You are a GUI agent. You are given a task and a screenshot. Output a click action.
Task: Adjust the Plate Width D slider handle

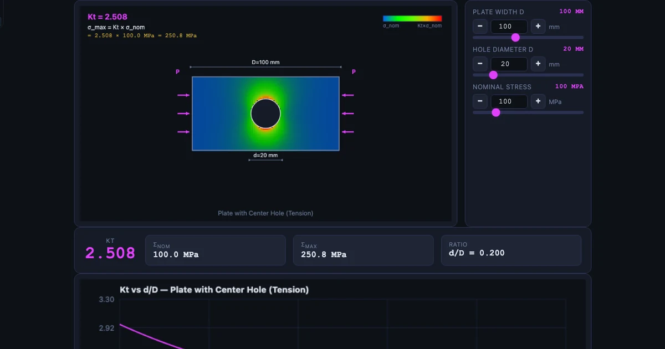click(x=515, y=37)
